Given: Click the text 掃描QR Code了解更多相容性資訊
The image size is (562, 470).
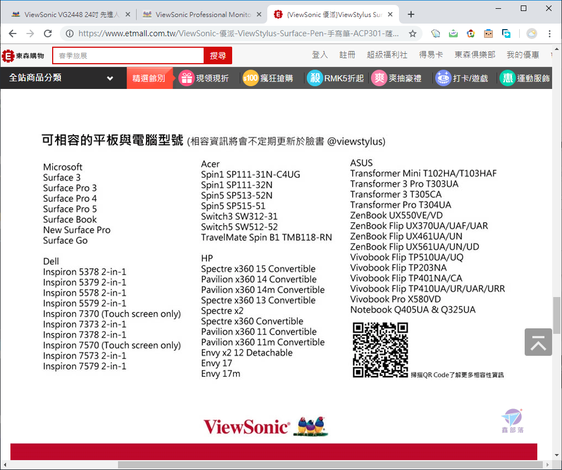Looking at the screenshot, I should [x=457, y=374].
